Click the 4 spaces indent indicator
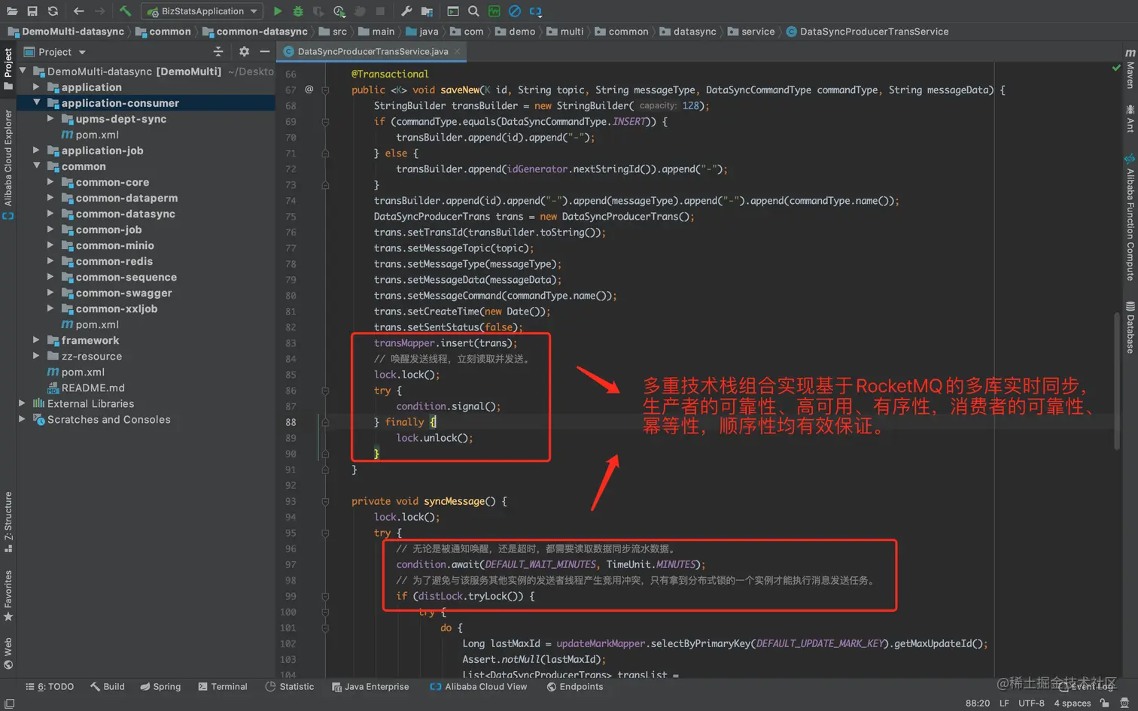This screenshot has width=1138, height=711. (1073, 703)
